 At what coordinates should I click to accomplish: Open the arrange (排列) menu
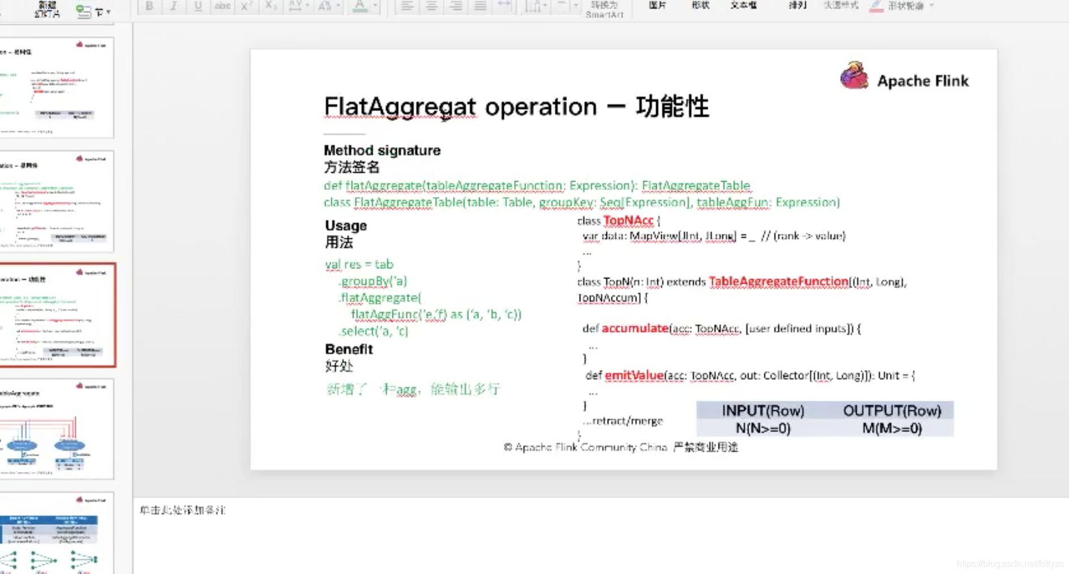pos(797,5)
